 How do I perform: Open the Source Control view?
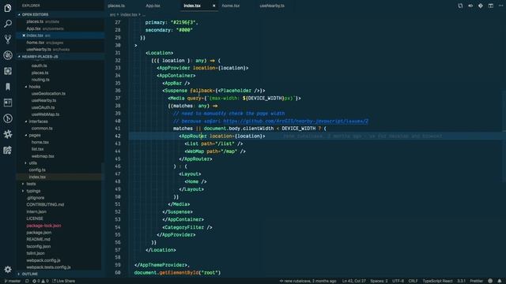tap(8, 39)
